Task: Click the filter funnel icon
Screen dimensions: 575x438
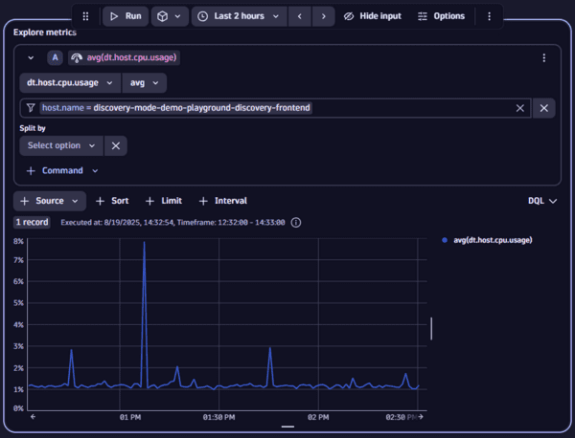Action: click(x=31, y=108)
